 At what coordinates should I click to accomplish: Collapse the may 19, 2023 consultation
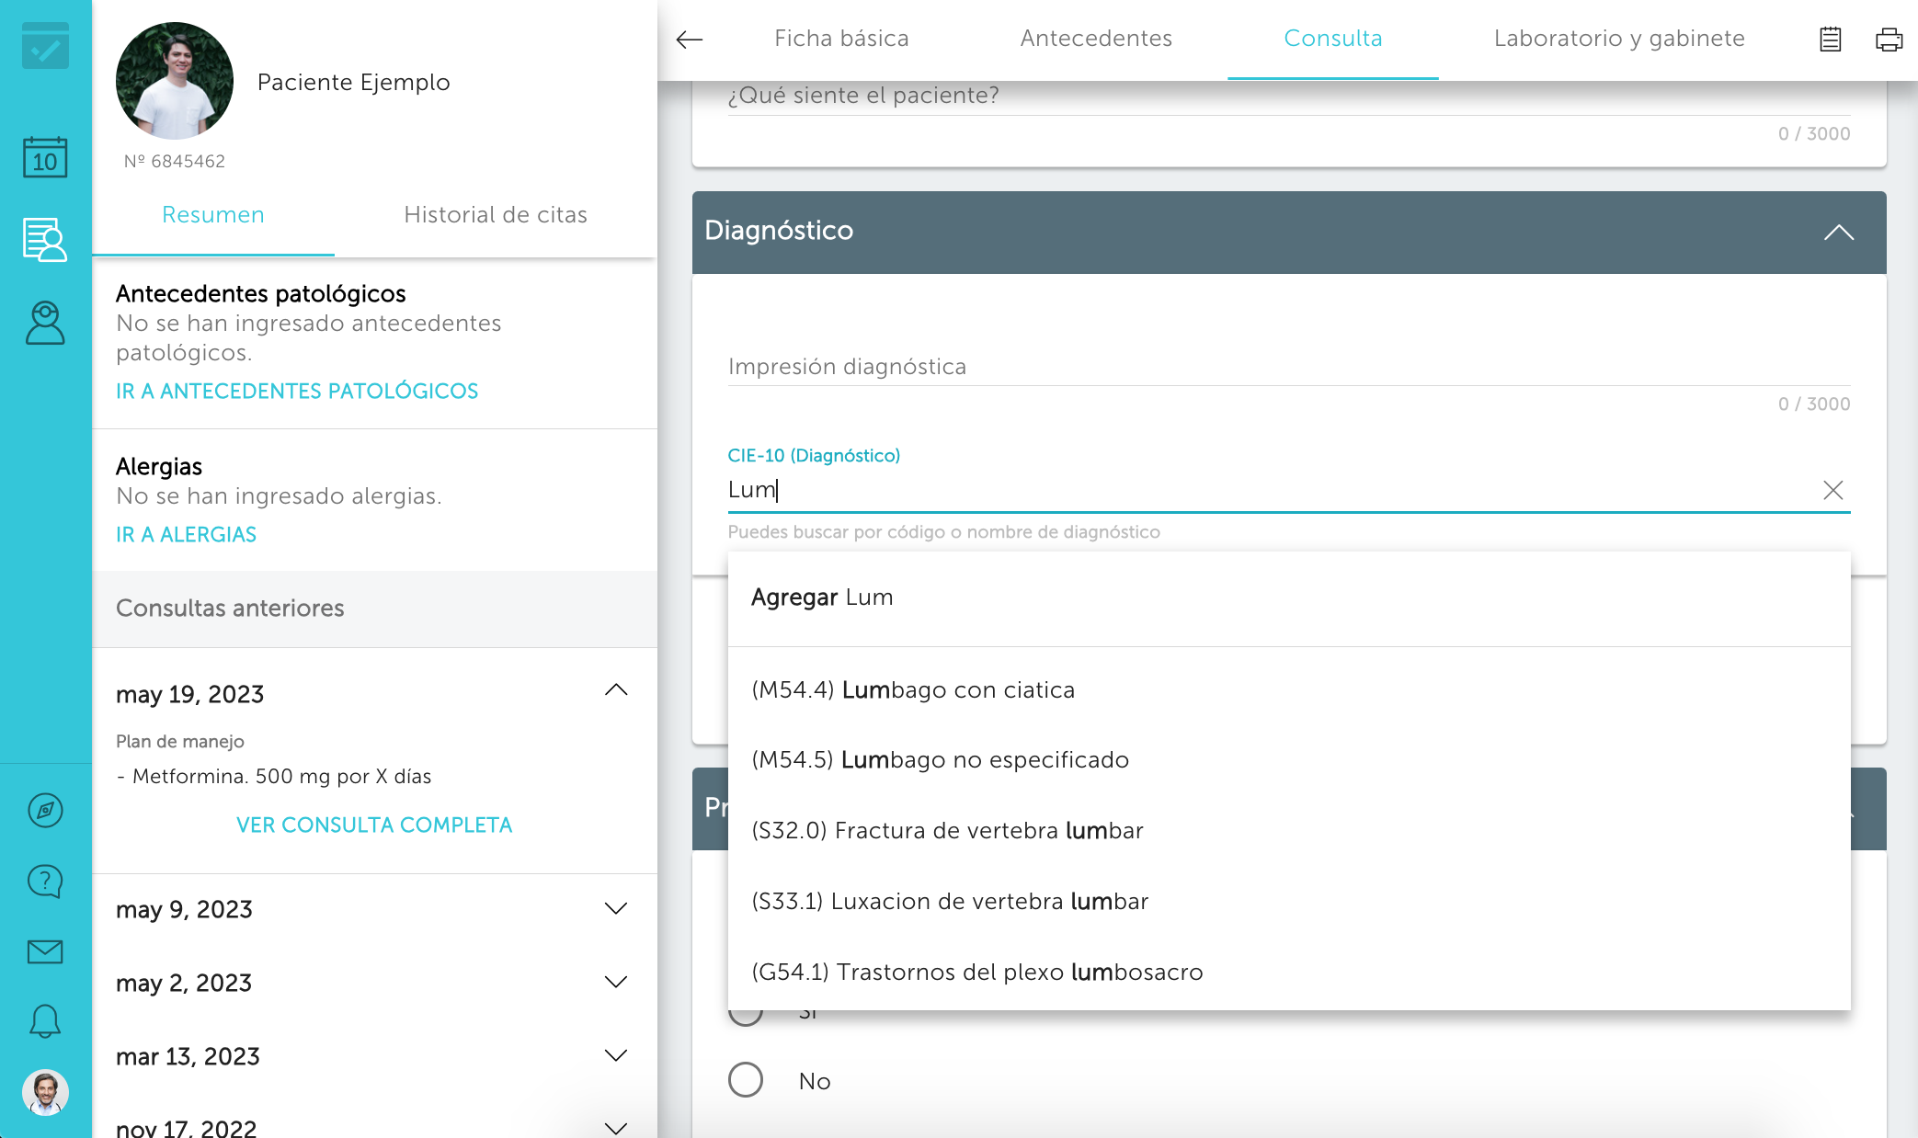616,690
